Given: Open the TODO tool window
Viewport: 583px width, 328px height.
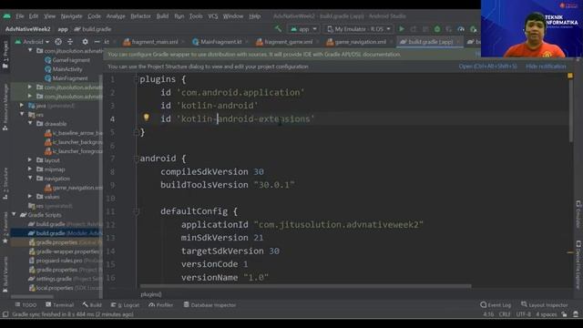Looking at the screenshot, I should click(26, 305).
